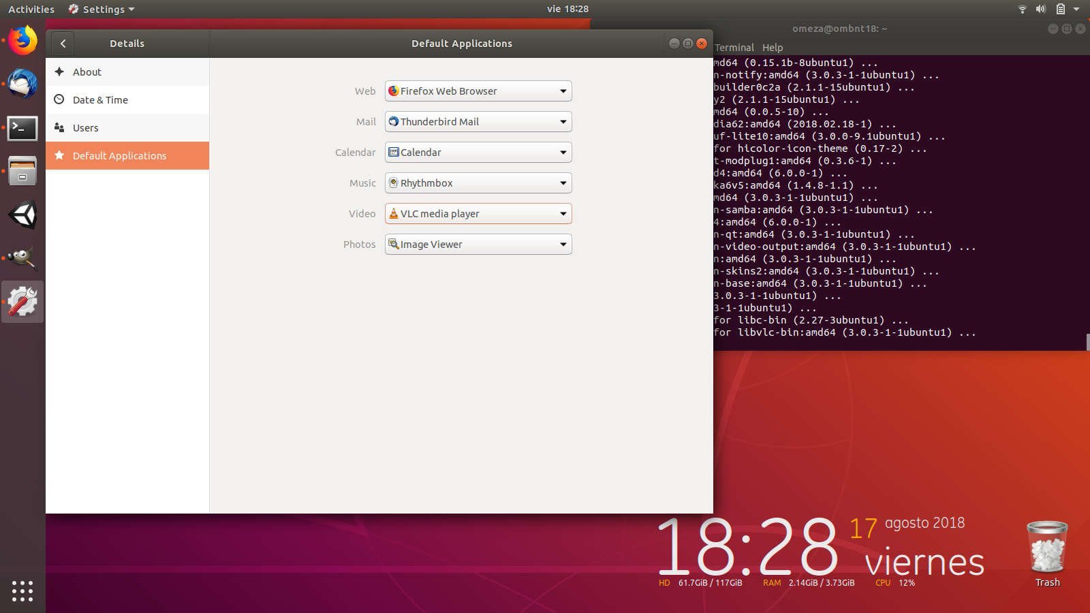The width and height of the screenshot is (1090, 613).
Task: Click the terminal title 'omeza@ombnt18: ~'
Action: [839, 29]
